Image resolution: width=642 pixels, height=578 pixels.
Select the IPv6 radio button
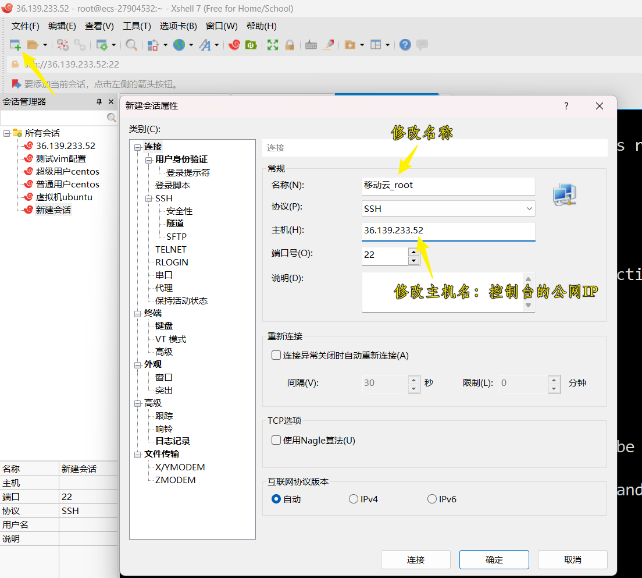click(x=431, y=499)
